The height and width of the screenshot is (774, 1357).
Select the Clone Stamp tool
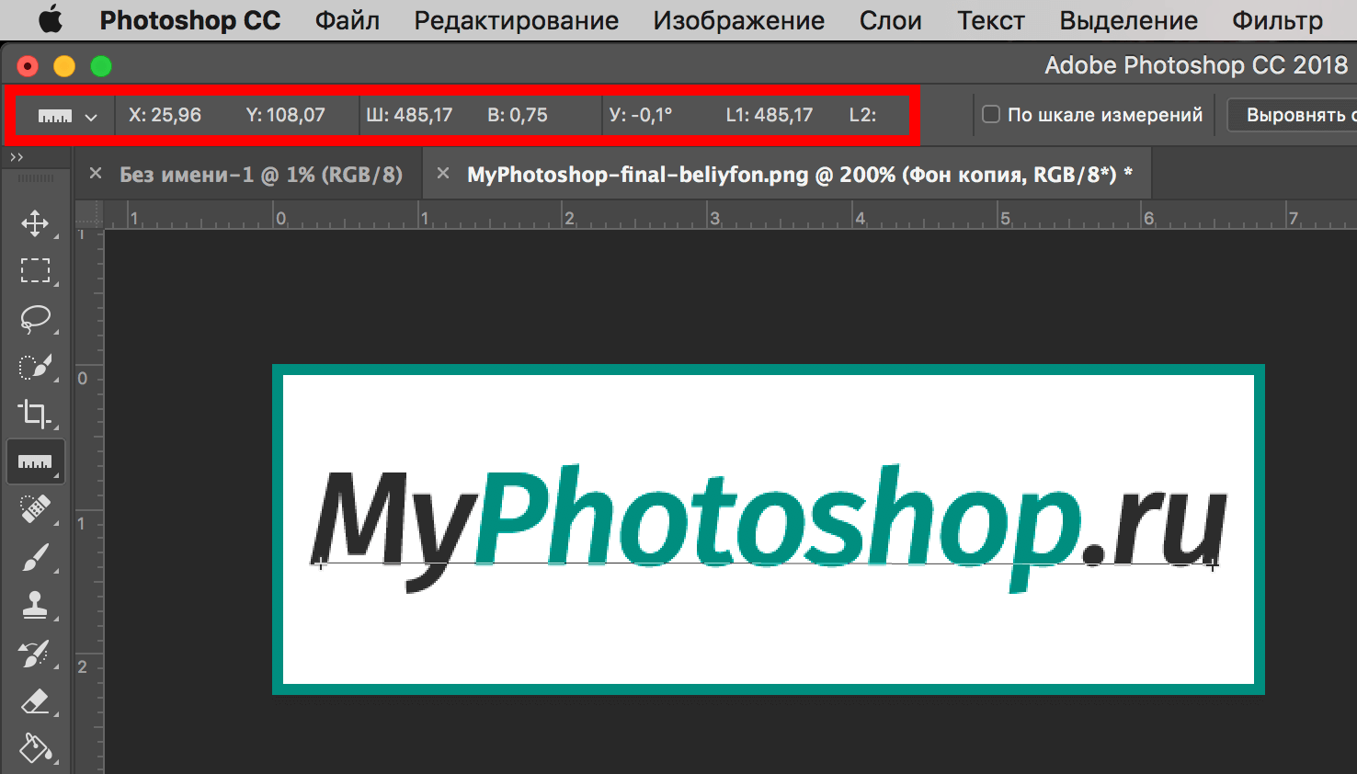35,605
